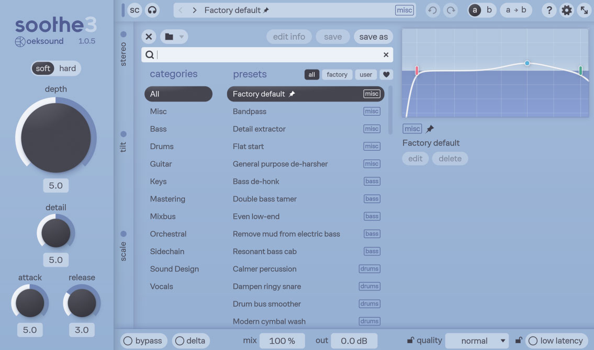The image size is (594, 350).
Task: Click the detail knob
Action: (x=55, y=233)
